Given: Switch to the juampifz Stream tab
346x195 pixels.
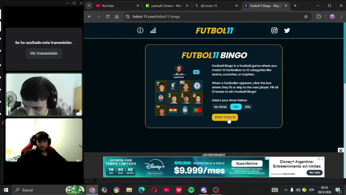Looking at the screenshot, I should [167, 6].
